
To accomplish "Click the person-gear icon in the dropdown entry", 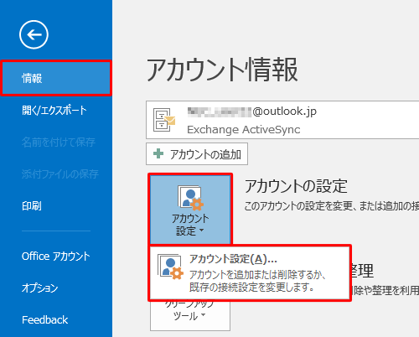I will point(170,267).
